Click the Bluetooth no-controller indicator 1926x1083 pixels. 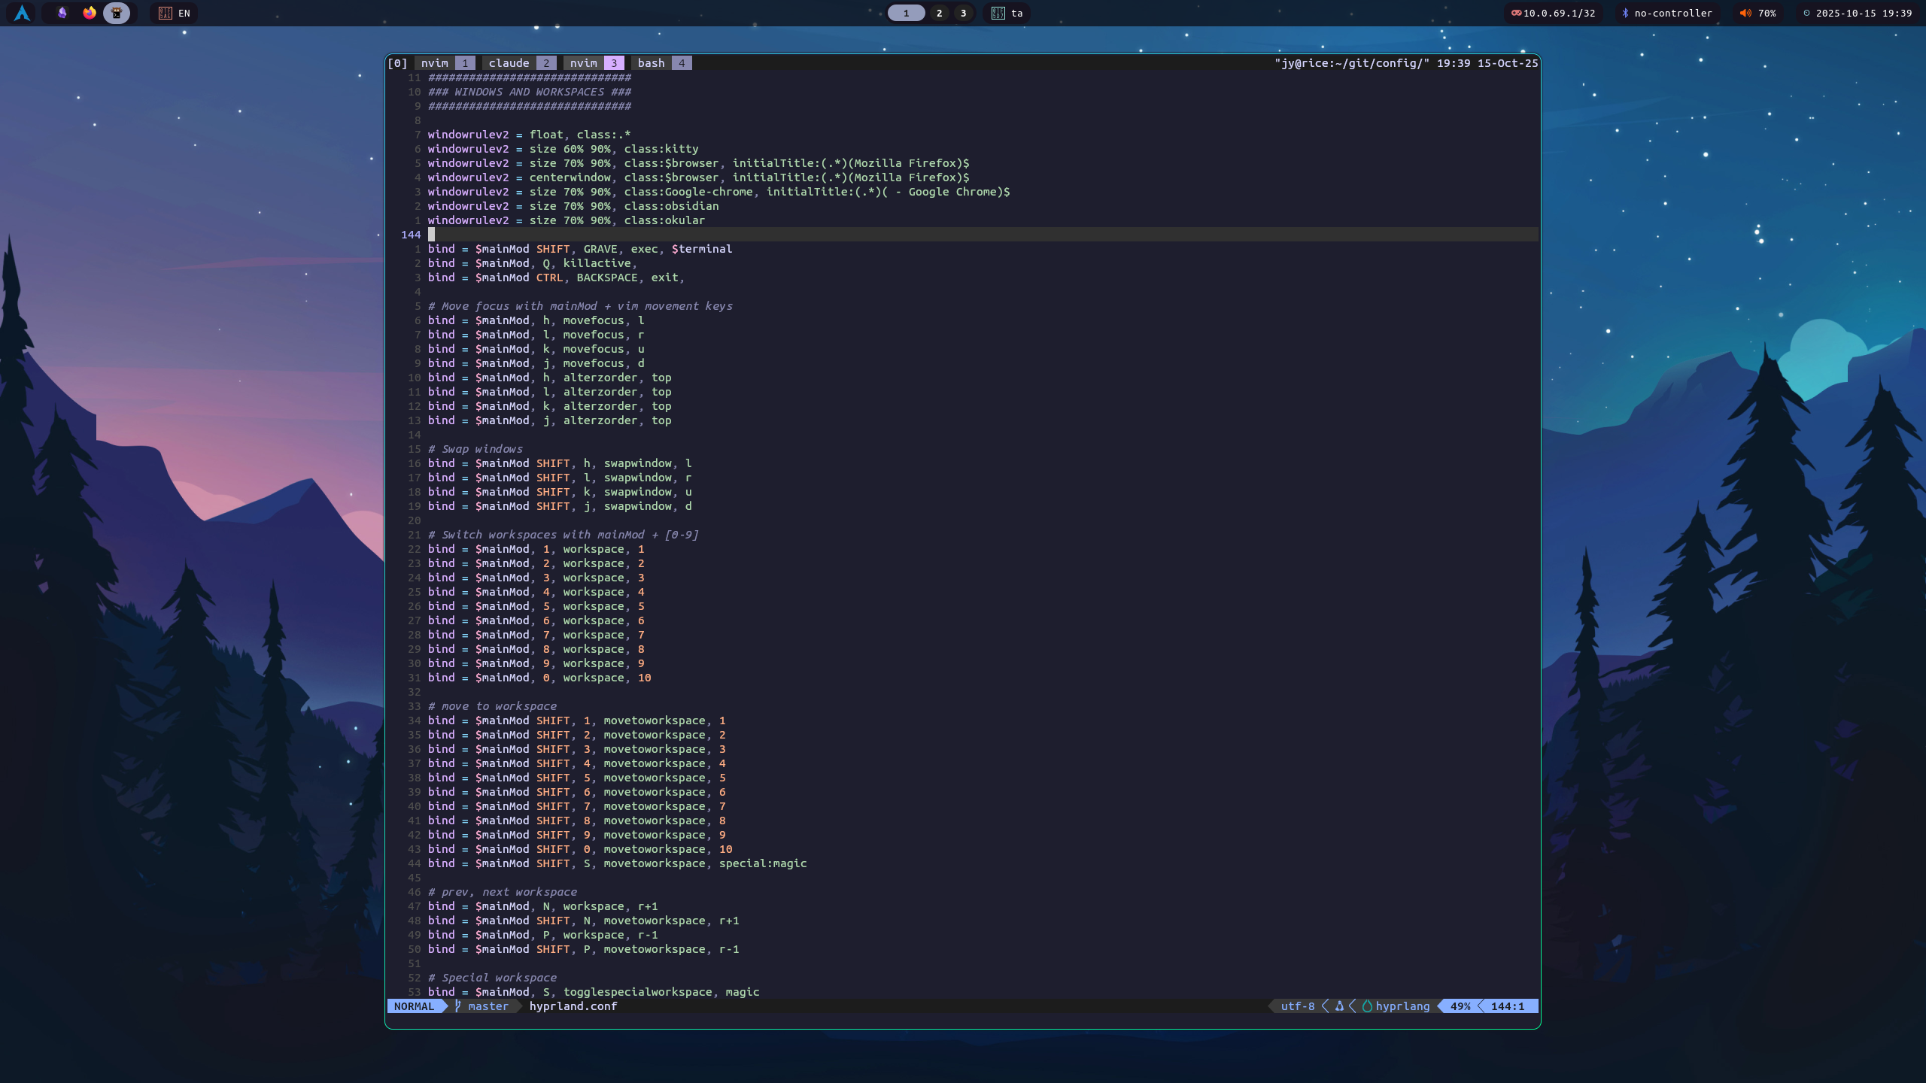tap(1666, 13)
